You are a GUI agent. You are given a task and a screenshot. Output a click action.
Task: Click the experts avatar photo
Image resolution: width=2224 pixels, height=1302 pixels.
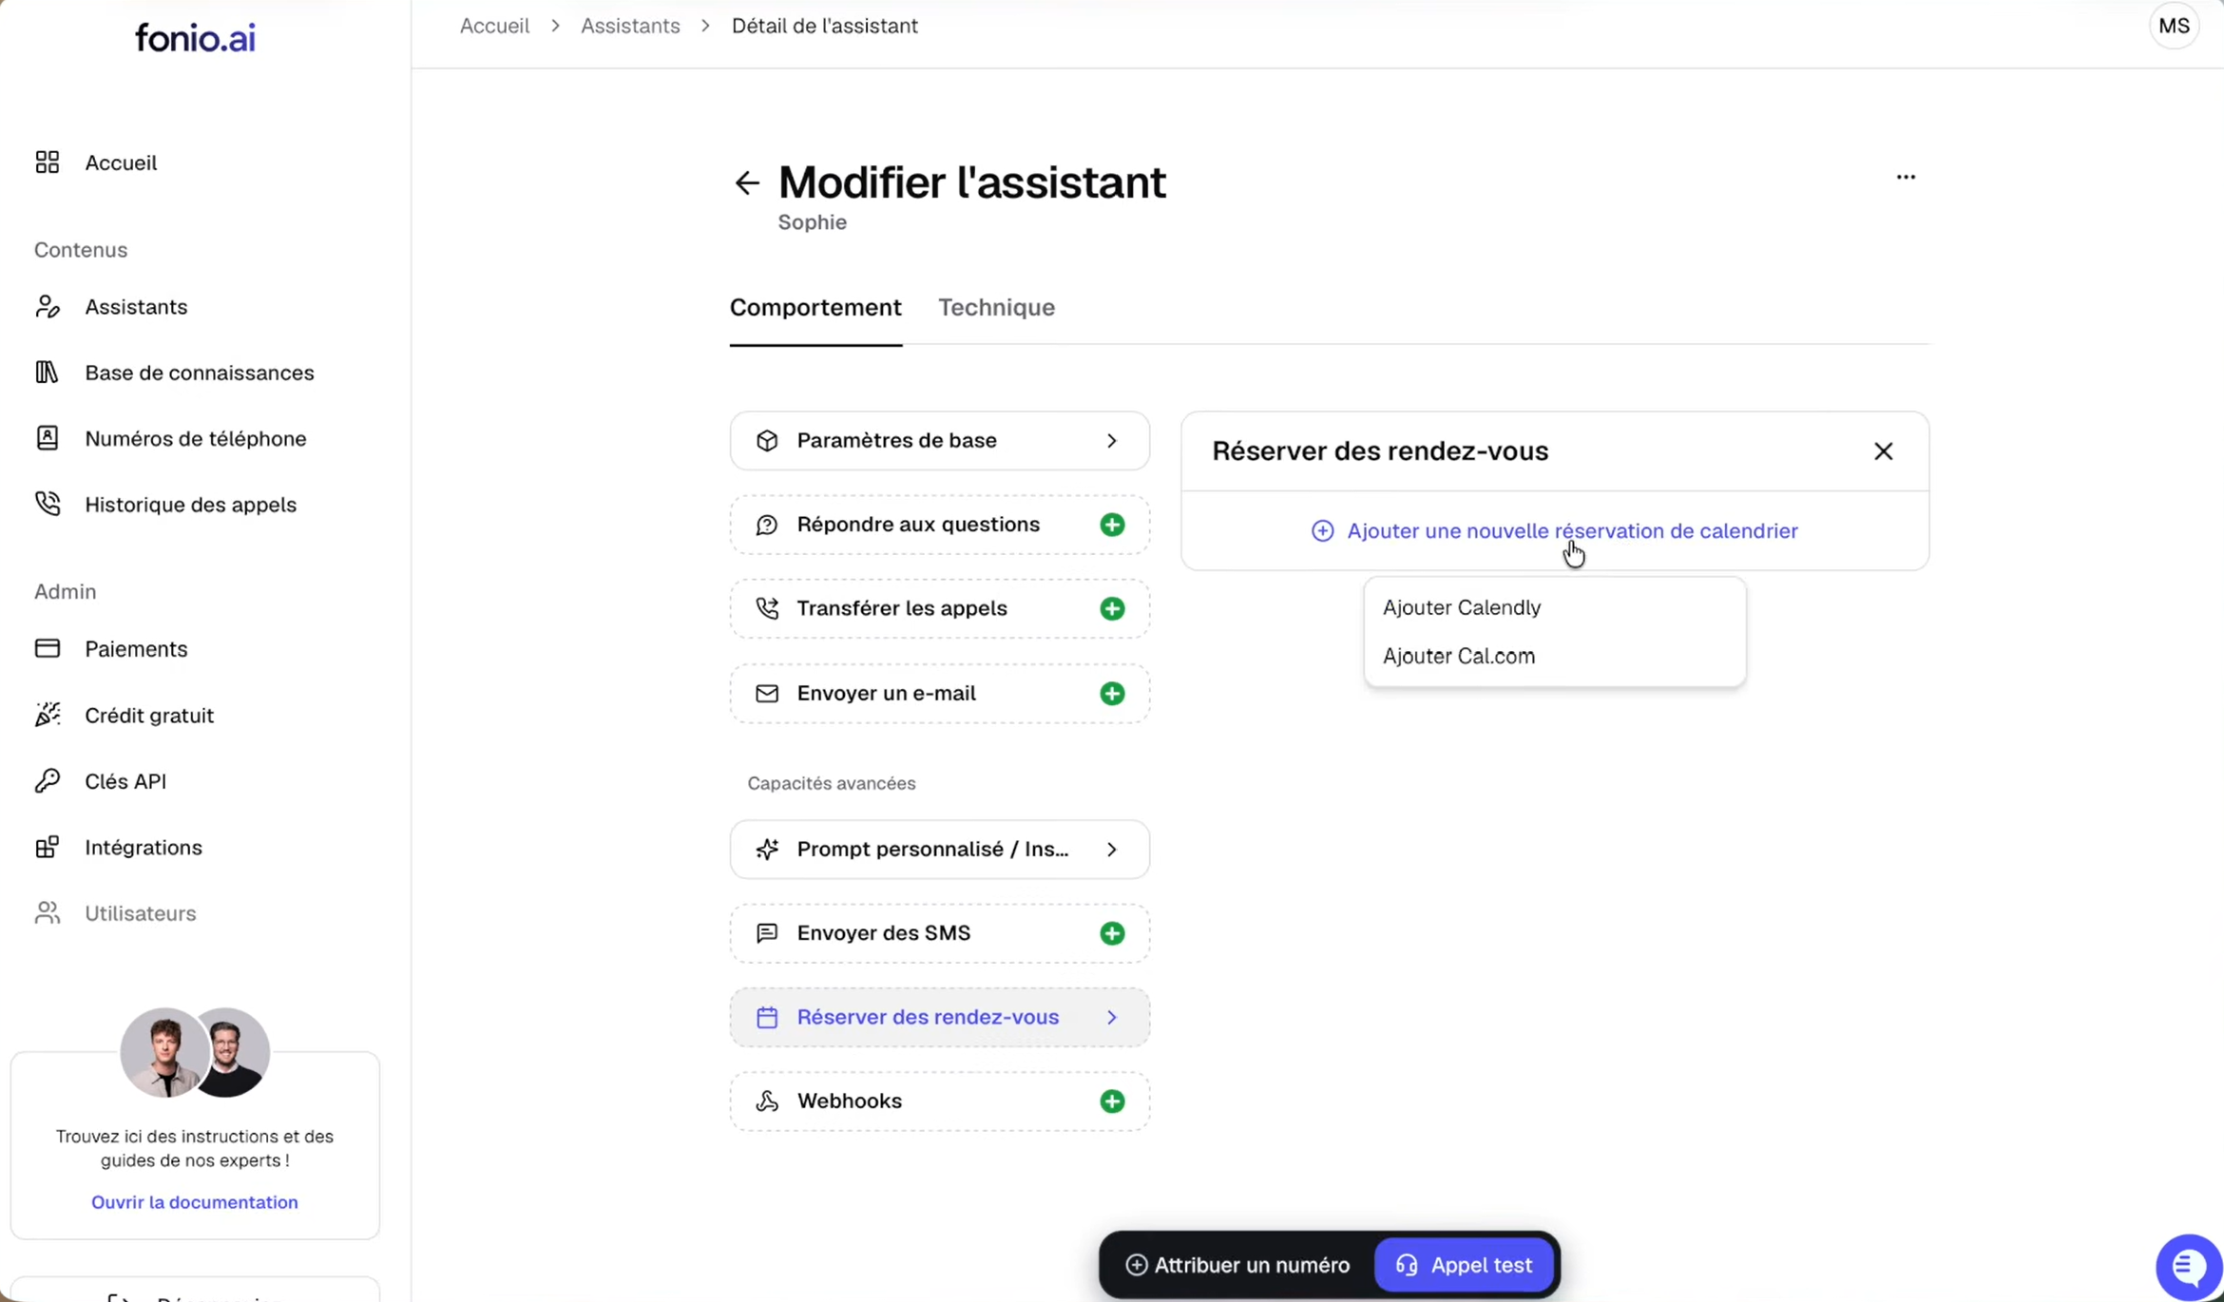point(195,1052)
